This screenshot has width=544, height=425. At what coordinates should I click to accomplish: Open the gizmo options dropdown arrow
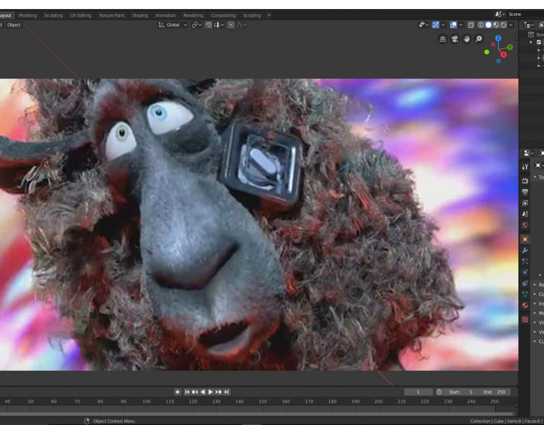click(443, 25)
